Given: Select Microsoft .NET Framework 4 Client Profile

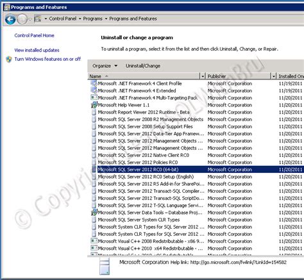Looking at the screenshot, I should tap(140, 83).
